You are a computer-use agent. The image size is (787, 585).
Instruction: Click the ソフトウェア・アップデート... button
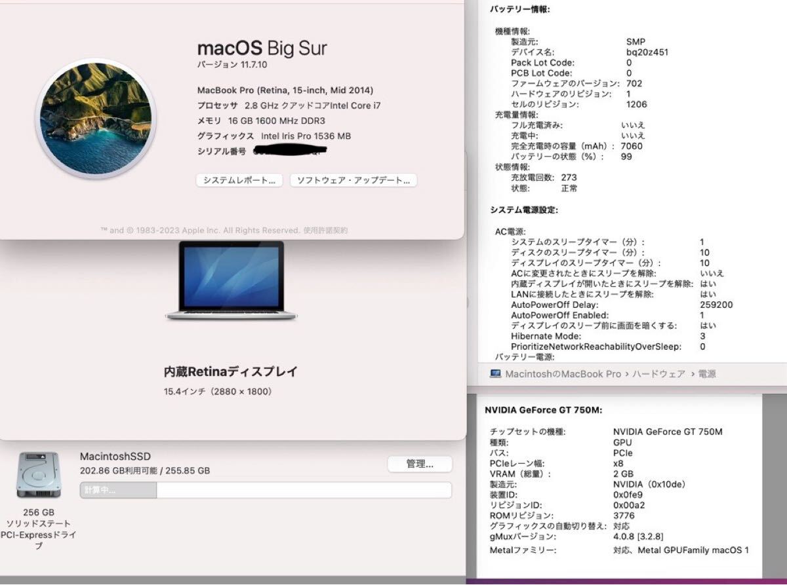(353, 180)
